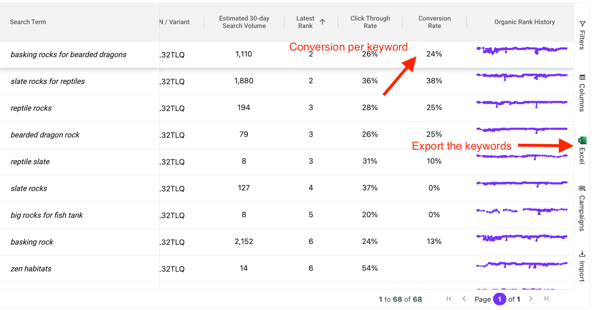Go to the last page arrow

pos(546,299)
